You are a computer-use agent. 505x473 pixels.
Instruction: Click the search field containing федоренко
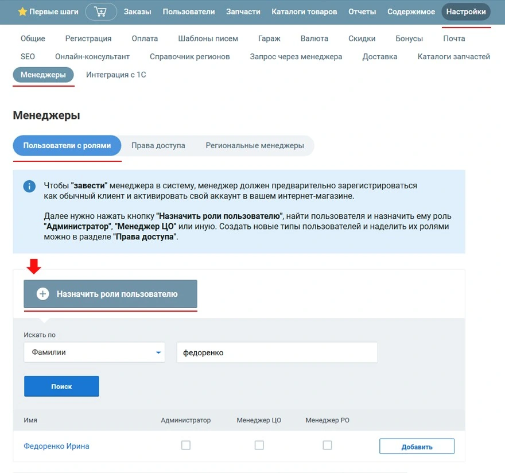click(x=277, y=352)
